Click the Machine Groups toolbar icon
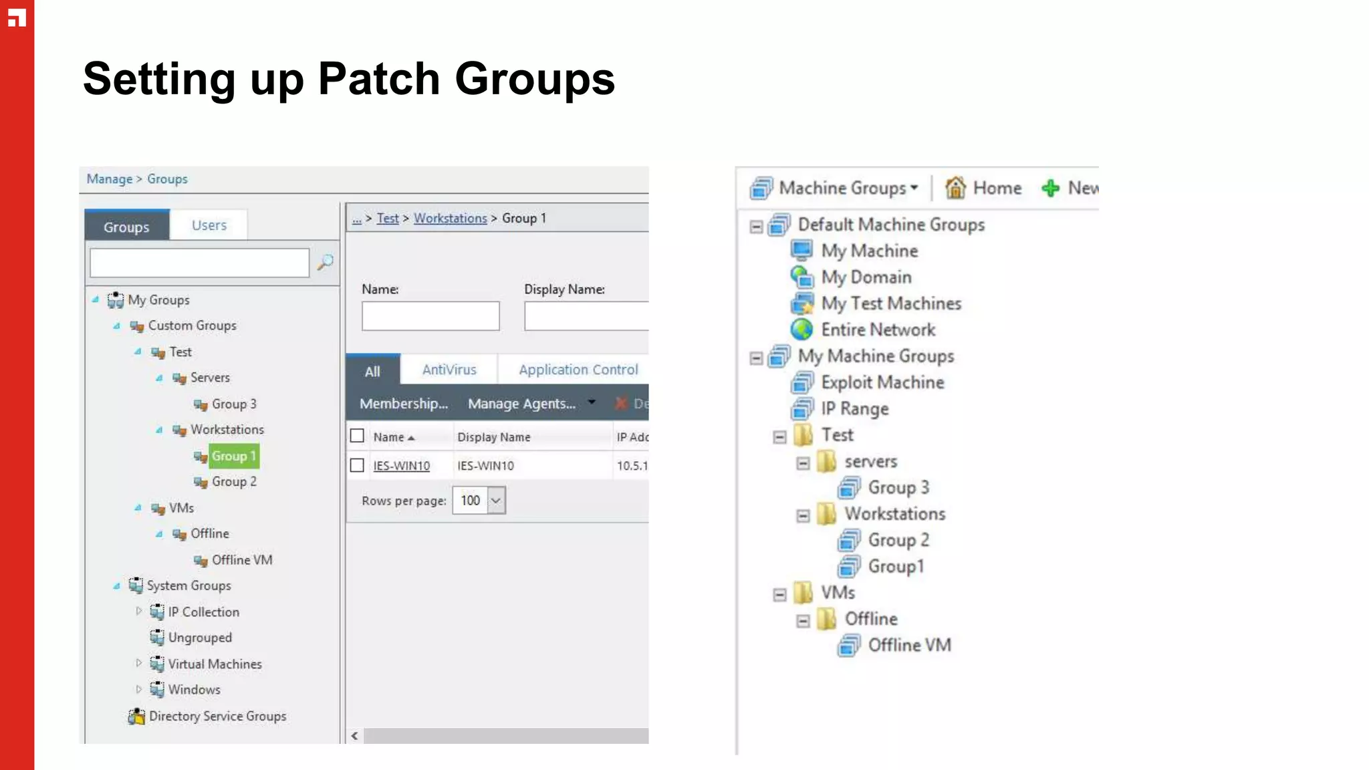 [761, 188]
